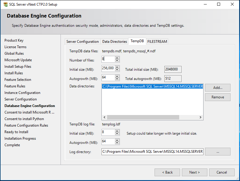Viewport: 240px width, 181px height.
Task: Add a new TempDB data directory
Action: point(217,87)
